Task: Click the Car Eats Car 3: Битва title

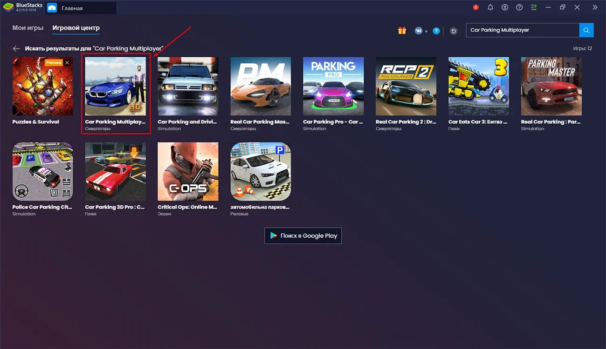Action: tap(478, 122)
